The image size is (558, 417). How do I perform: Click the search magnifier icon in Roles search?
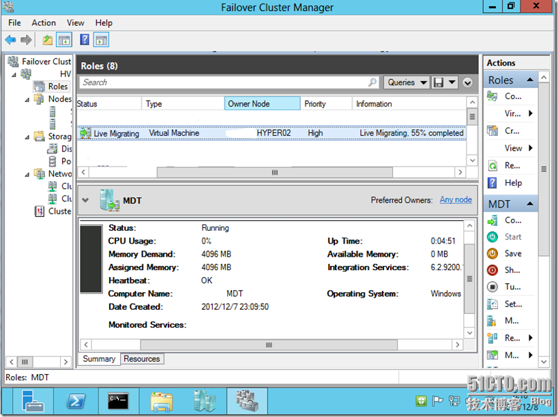point(372,83)
